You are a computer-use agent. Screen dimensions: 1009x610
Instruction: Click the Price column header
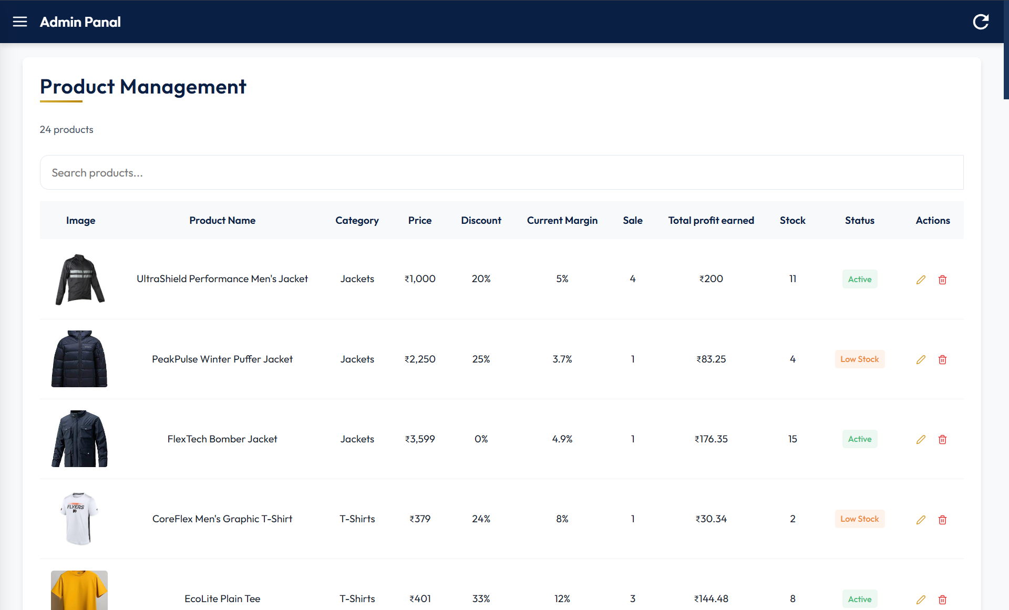click(x=419, y=220)
